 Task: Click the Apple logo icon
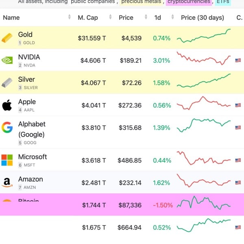click(7, 105)
